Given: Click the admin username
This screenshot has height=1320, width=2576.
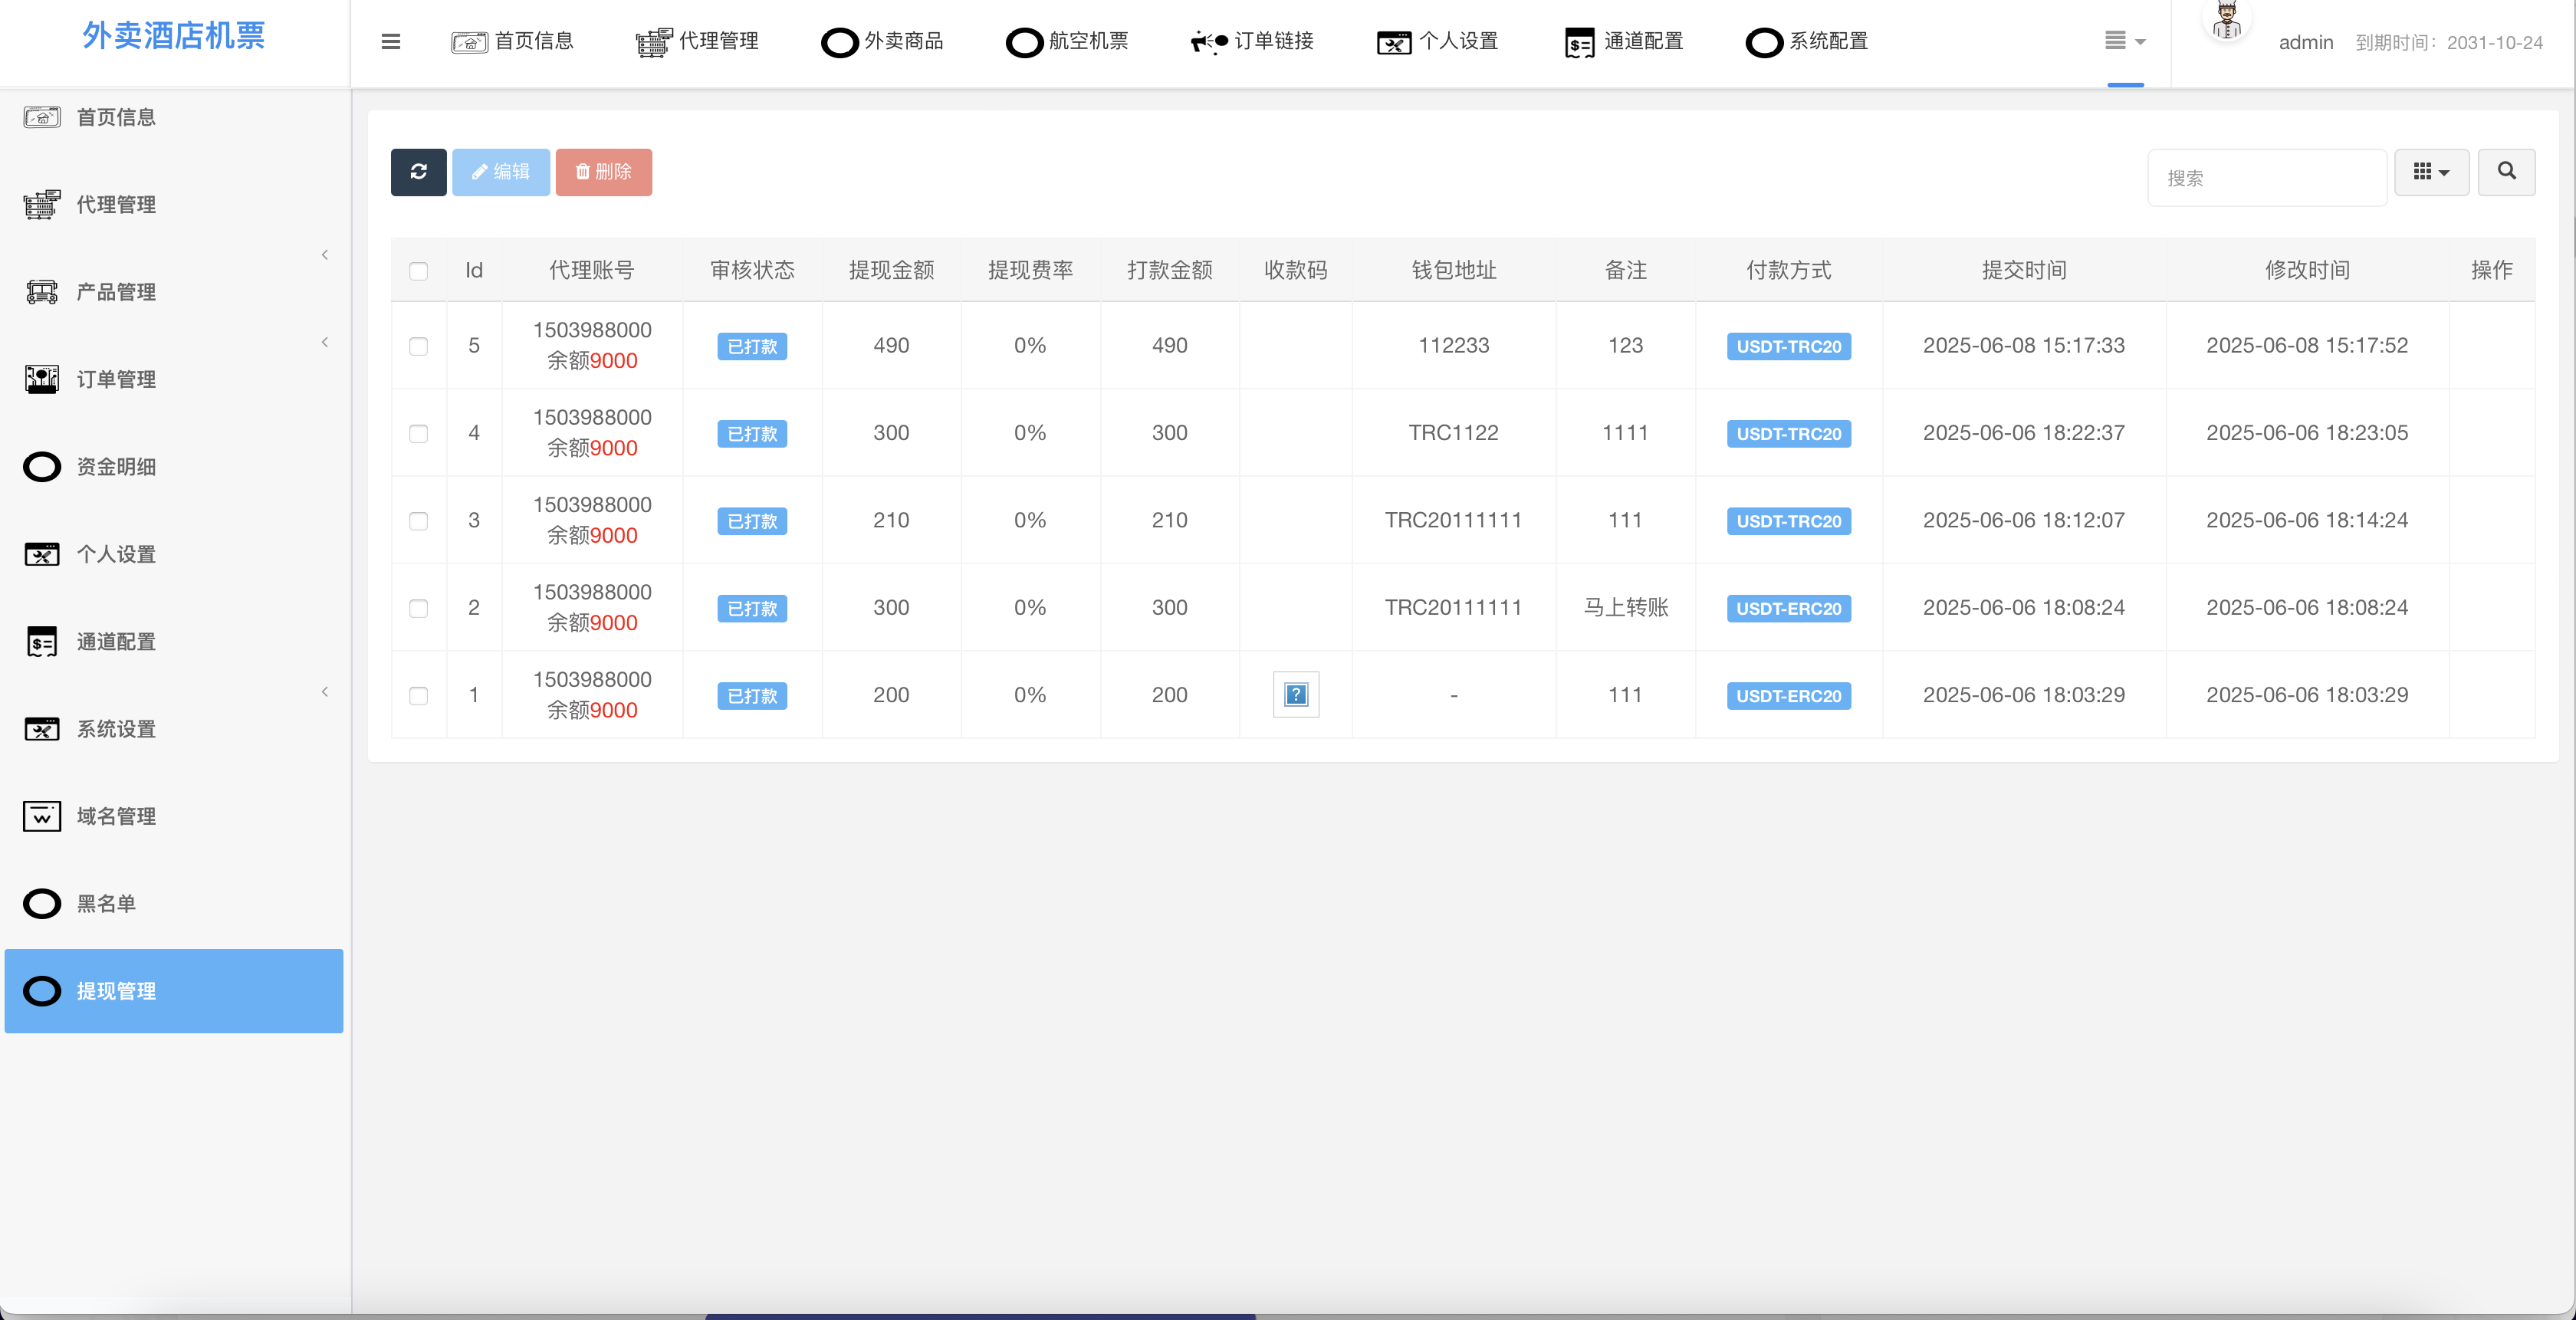Looking at the screenshot, I should coord(2306,42).
